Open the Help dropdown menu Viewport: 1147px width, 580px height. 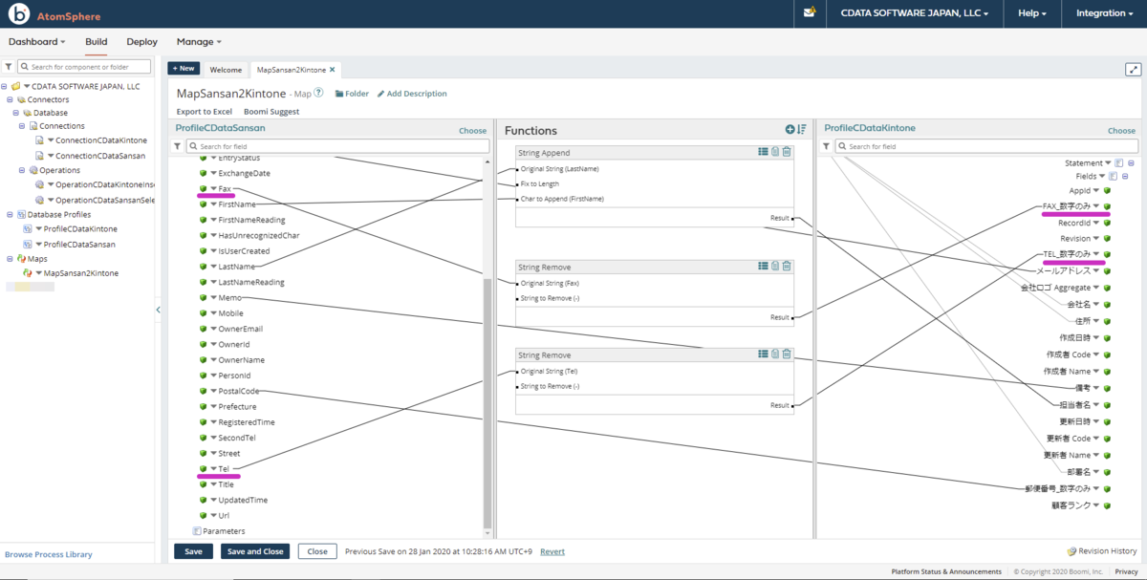click(1032, 13)
